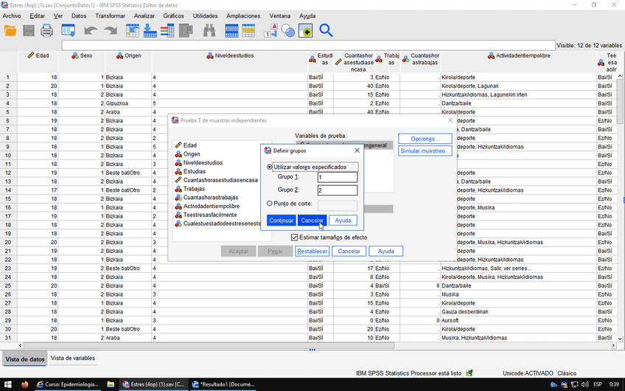Open the Transformar menu
The width and height of the screenshot is (625, 391).
(x=110, y=15)
